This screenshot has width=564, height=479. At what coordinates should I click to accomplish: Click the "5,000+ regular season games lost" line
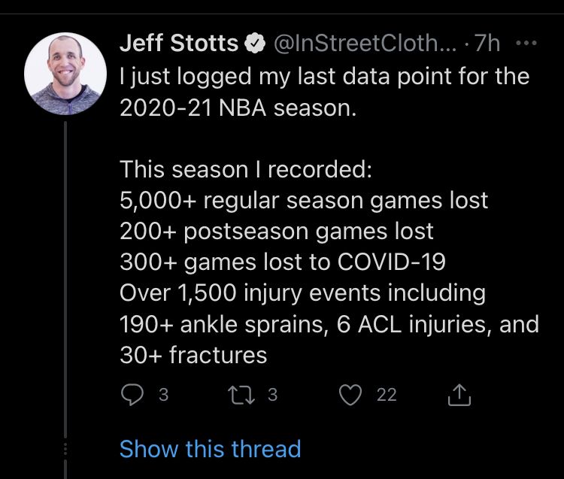[304, 200]
